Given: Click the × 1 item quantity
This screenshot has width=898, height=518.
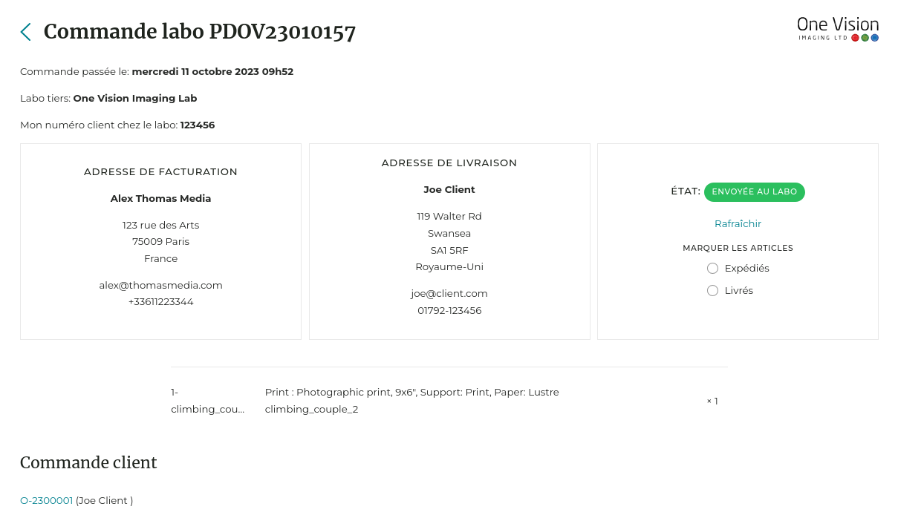Looking at the screenshot, I should tap(712, 401).
